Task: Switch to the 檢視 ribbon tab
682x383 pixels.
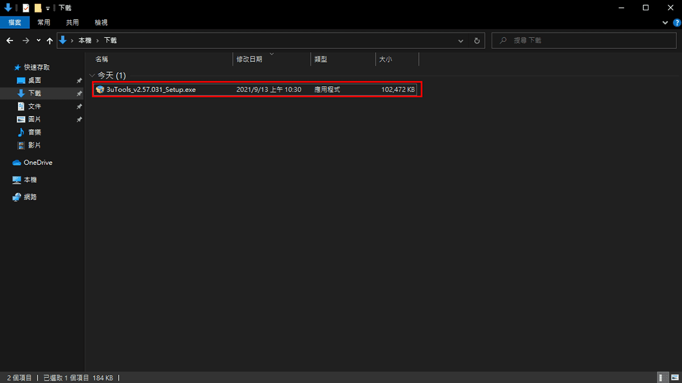Action: [101, 23]
